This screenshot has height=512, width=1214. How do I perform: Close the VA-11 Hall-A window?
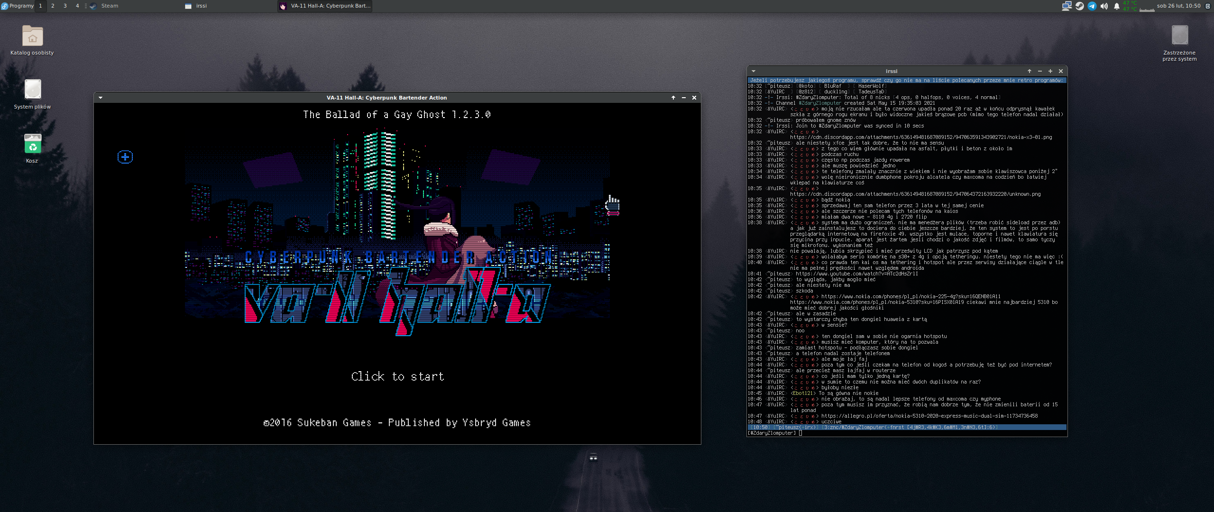pos(694,98)
